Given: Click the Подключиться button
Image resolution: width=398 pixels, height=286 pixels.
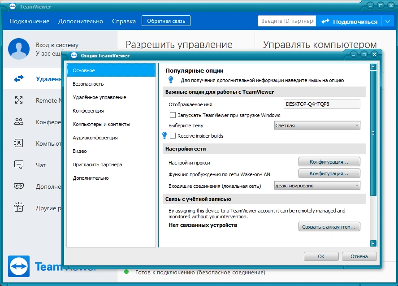Looking at the screenshot, I should (x=349, y=22).
